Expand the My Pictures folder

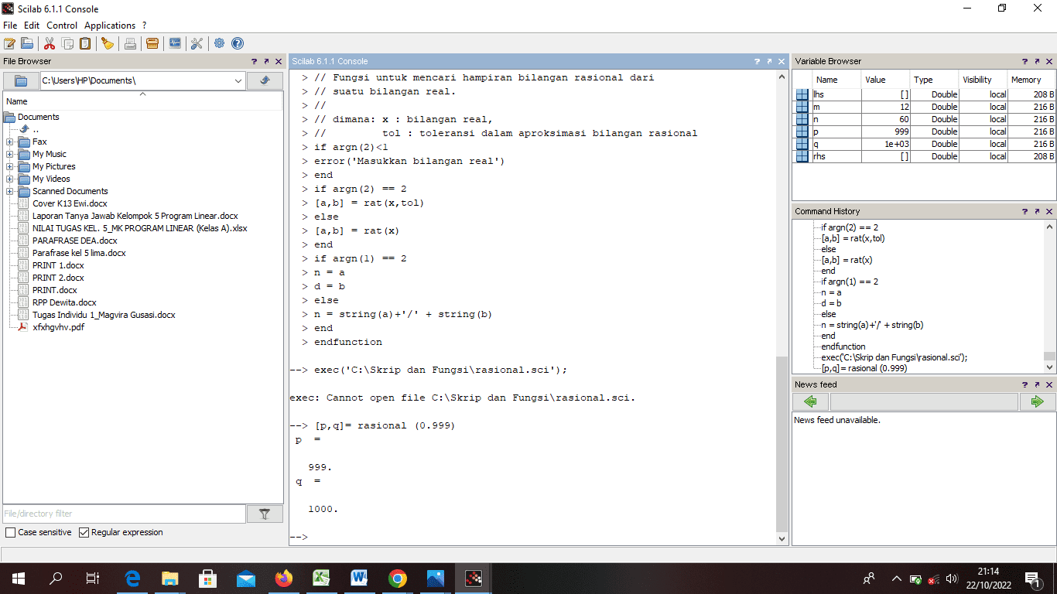9,166
